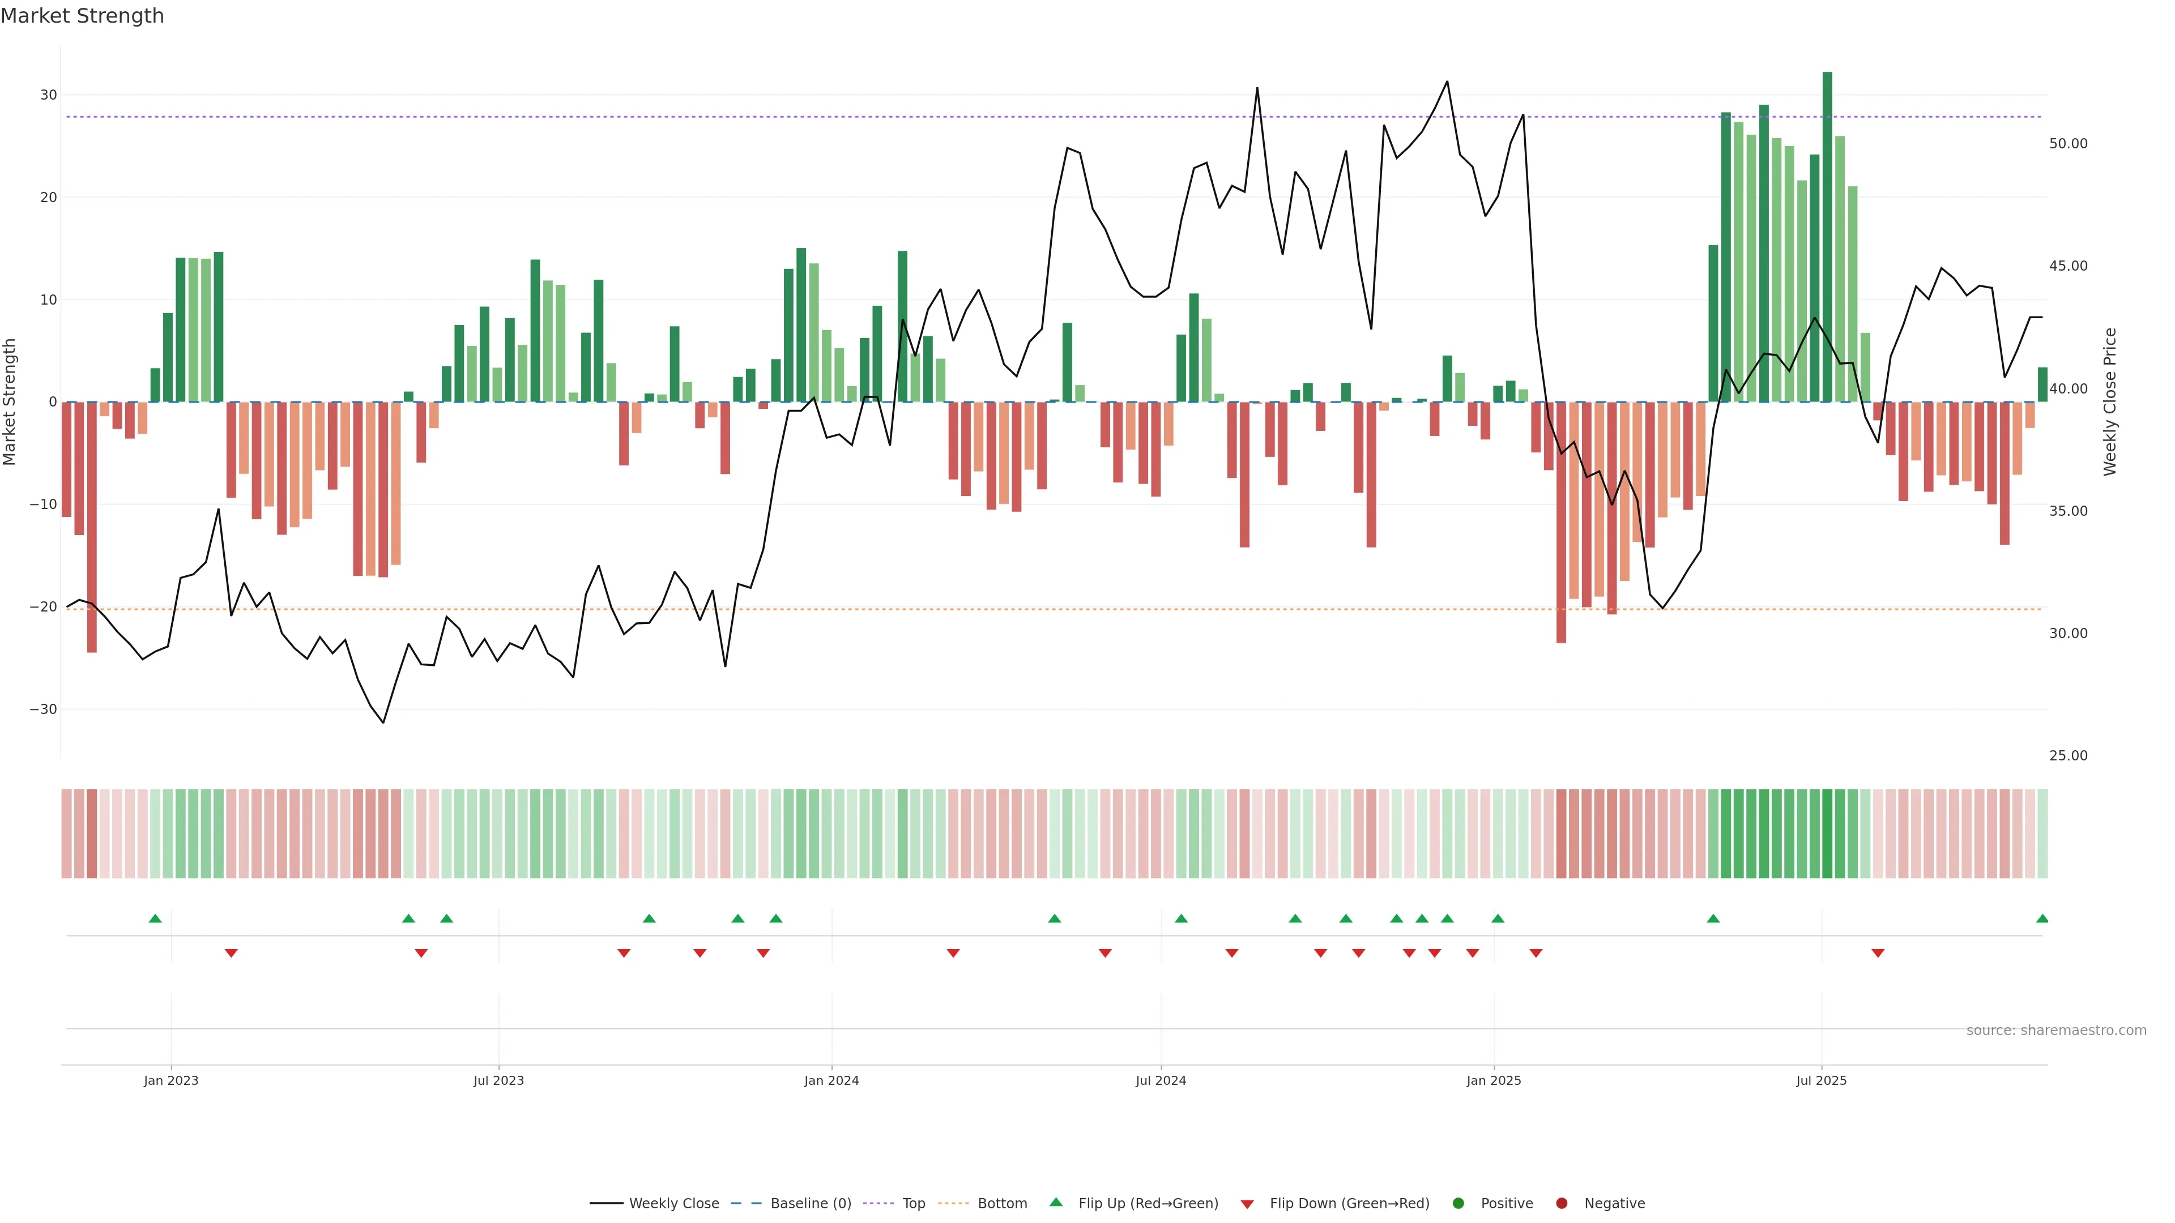Toggle Top threshold legend entry

pos(912,1203)
